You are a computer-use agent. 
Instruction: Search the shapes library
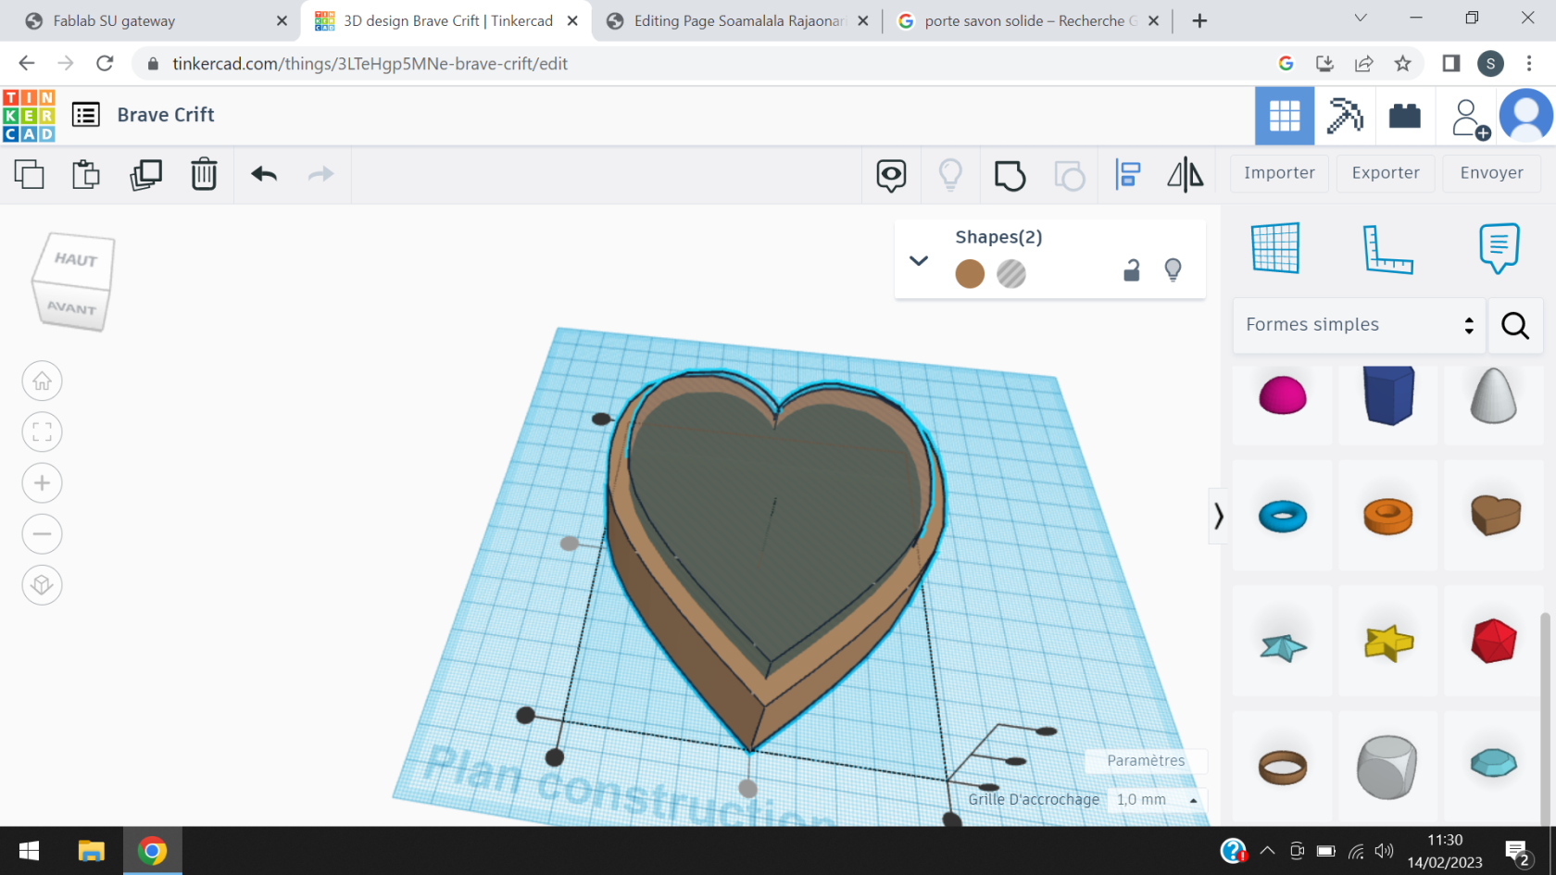coord(1515,325)
